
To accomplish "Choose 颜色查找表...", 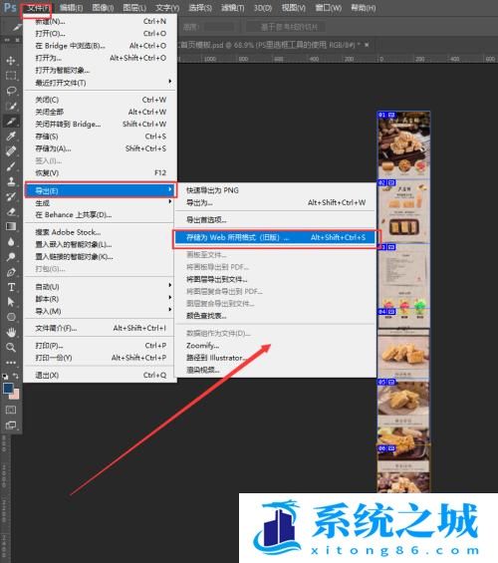I will click(275, 316).
